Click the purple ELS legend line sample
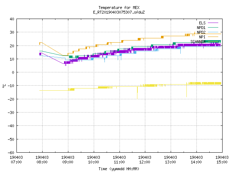The width and height of the screenshot is (229, 172). [213, 23]
